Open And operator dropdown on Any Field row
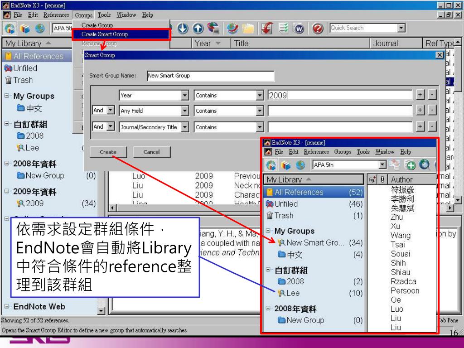 [111, 111]
